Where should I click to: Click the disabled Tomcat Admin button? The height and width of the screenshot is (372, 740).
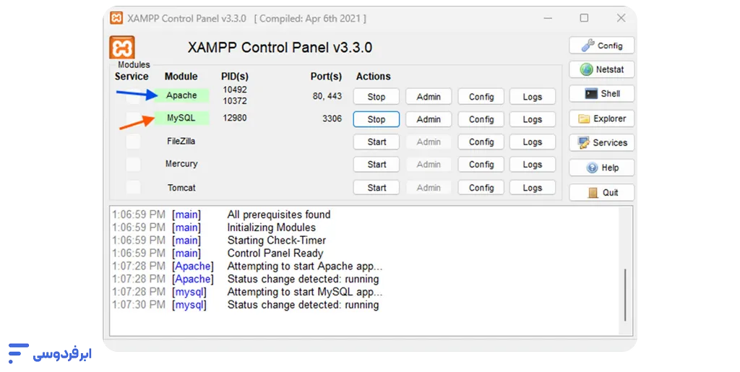(429, 188)
